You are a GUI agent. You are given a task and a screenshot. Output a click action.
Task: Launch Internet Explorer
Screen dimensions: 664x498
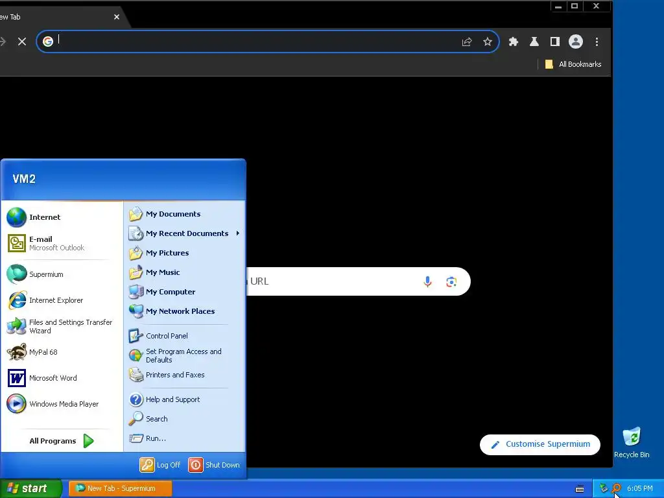(x=62, y=300)
